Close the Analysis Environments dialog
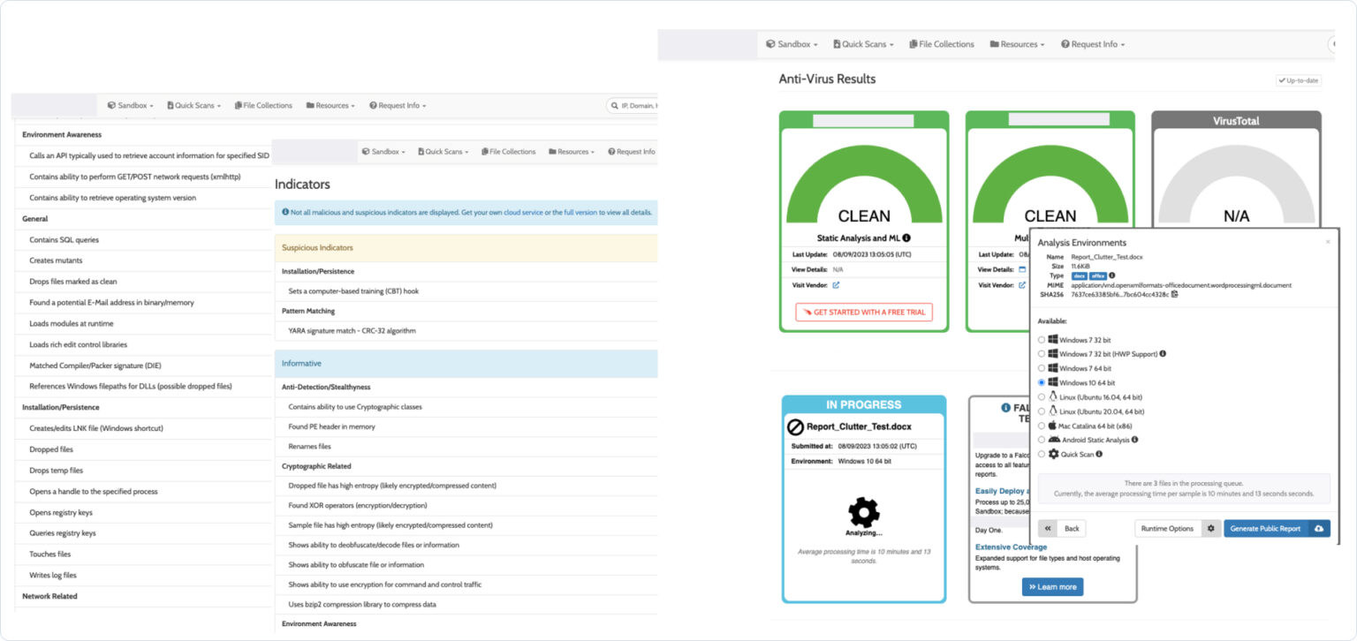The width and height of the screenshot is (1357, 641). tap(1328, 240)
